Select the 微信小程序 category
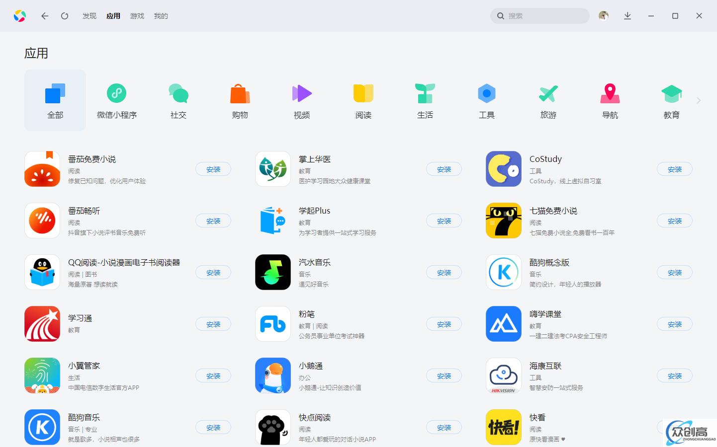Image resolution: width=717 pixels, height=447 pixels. 117,100
